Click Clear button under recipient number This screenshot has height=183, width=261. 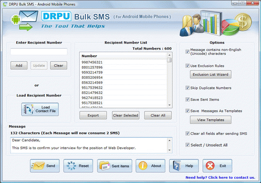[x=59, y=65]
